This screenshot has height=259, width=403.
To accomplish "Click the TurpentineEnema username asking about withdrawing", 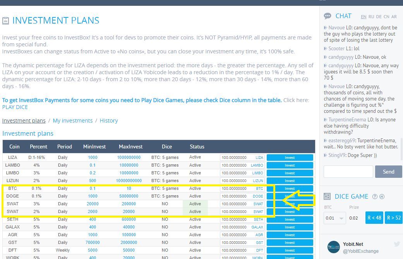I will (347, 119).
